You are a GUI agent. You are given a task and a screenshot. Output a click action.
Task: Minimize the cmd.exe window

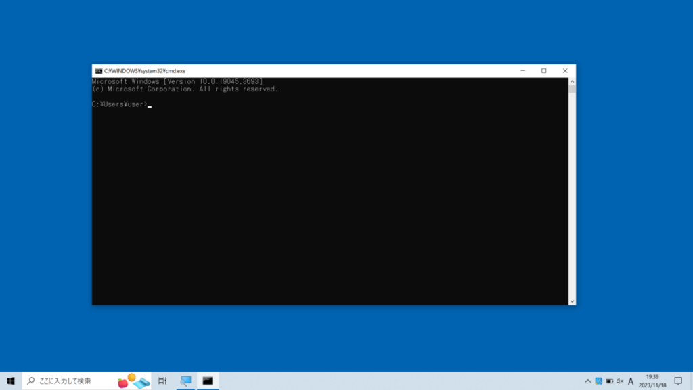523,70
